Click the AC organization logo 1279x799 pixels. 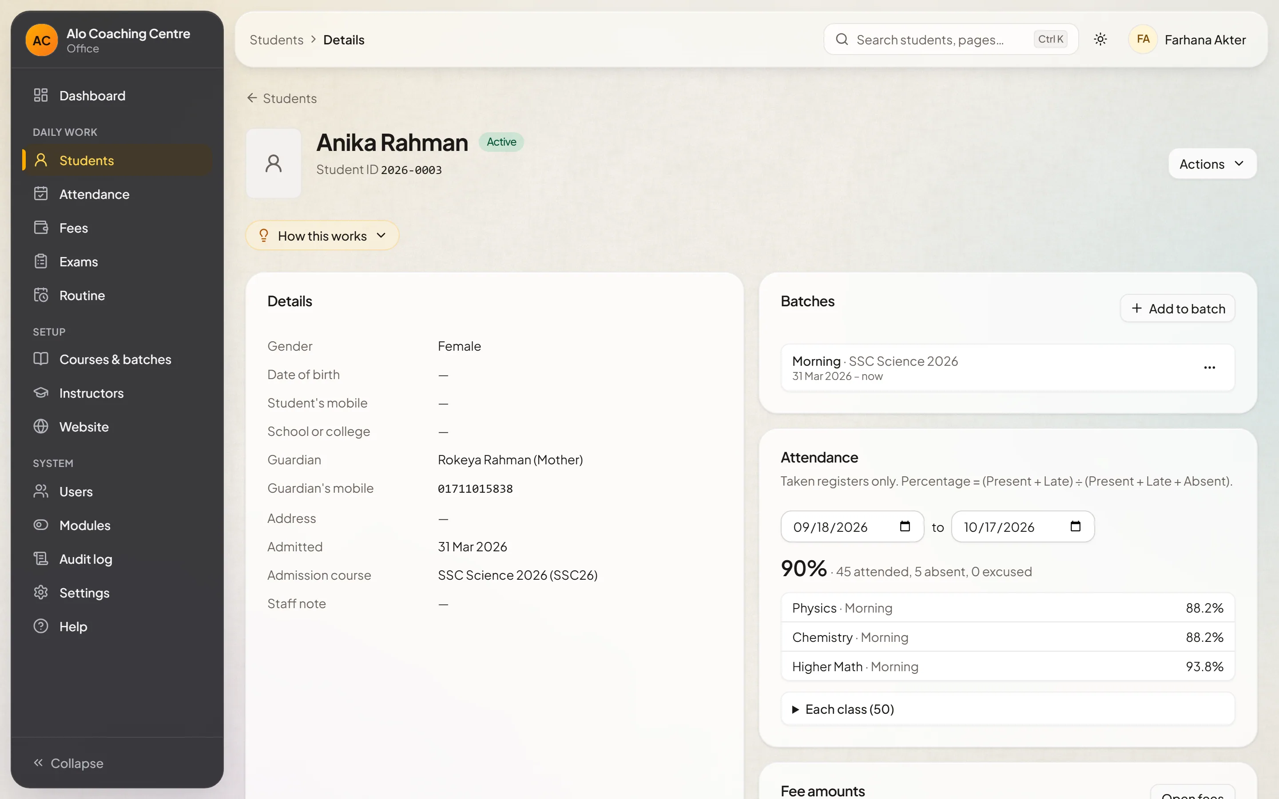click(x=41, y=40)
